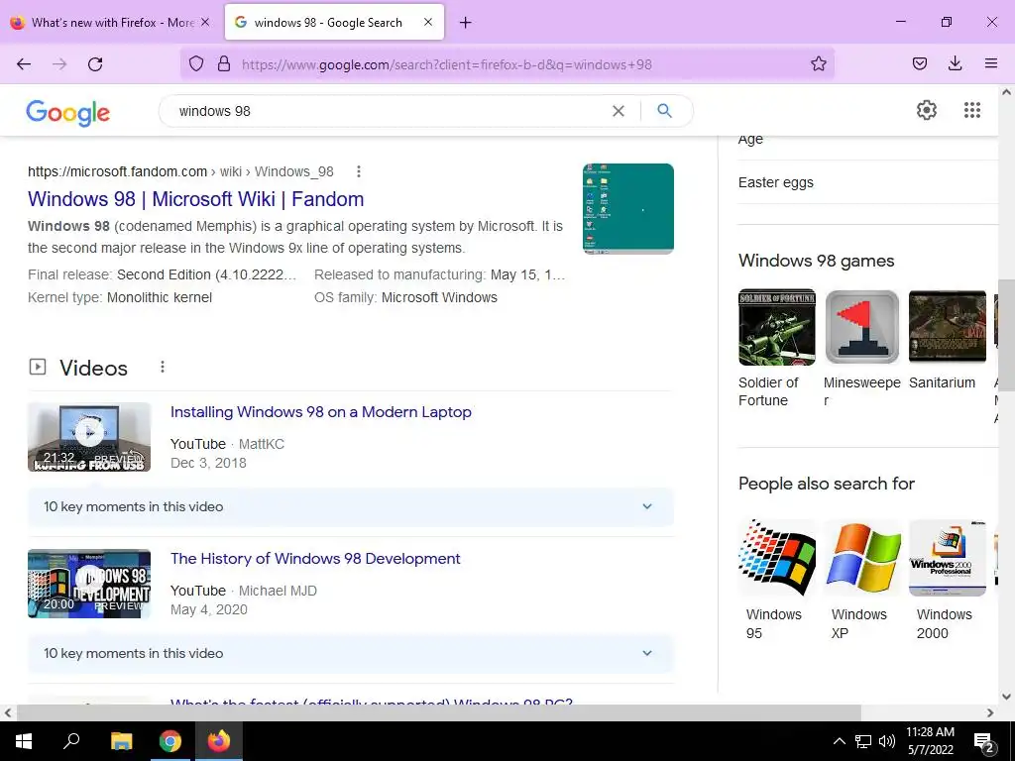Open Windows 98 Microsoft Wiki Fandom link
This screenshot has height=761, width=1015.
coord(195,199)
